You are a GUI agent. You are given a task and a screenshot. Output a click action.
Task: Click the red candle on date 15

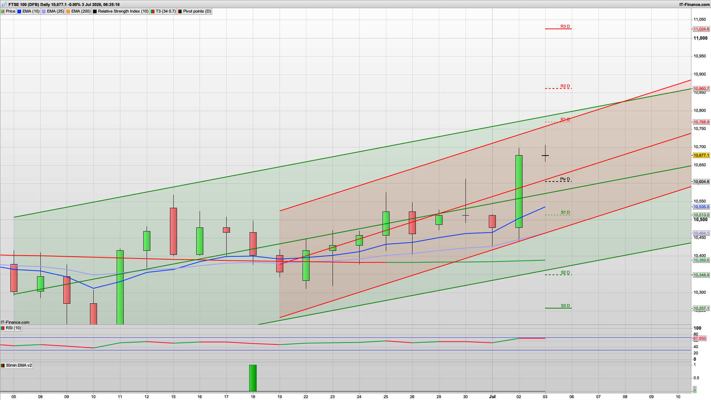coord(173,231)
